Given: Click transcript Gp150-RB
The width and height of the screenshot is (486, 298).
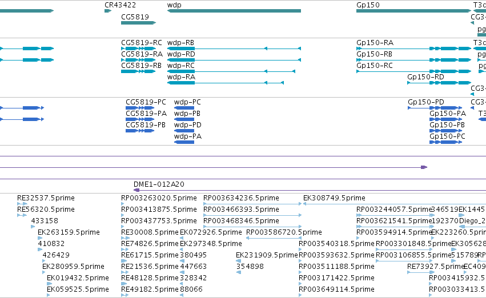Looking at the screenshot, I should point(375,54).
